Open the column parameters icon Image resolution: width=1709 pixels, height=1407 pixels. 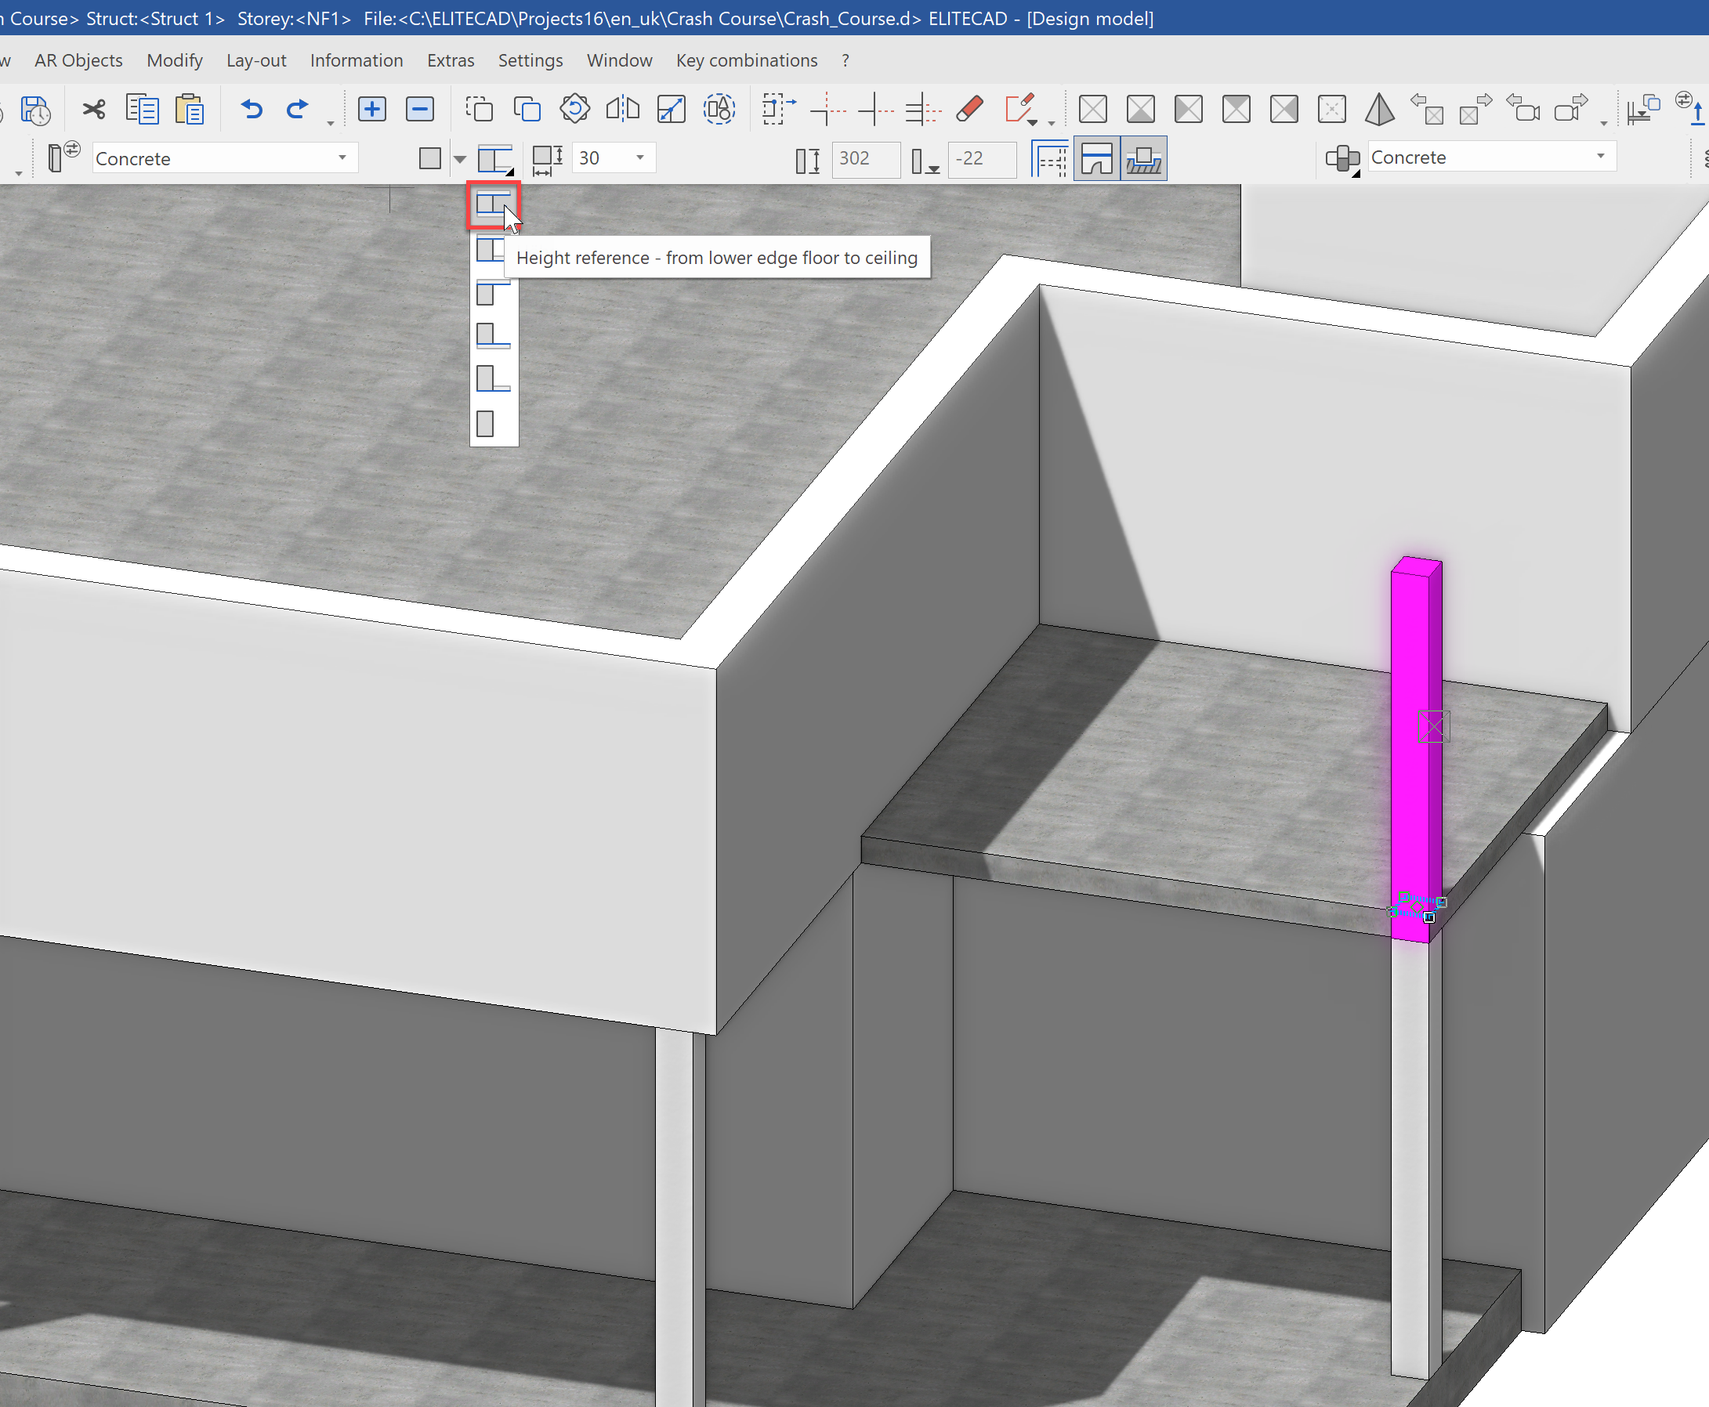pyautogui.click(x=63, y=157)
